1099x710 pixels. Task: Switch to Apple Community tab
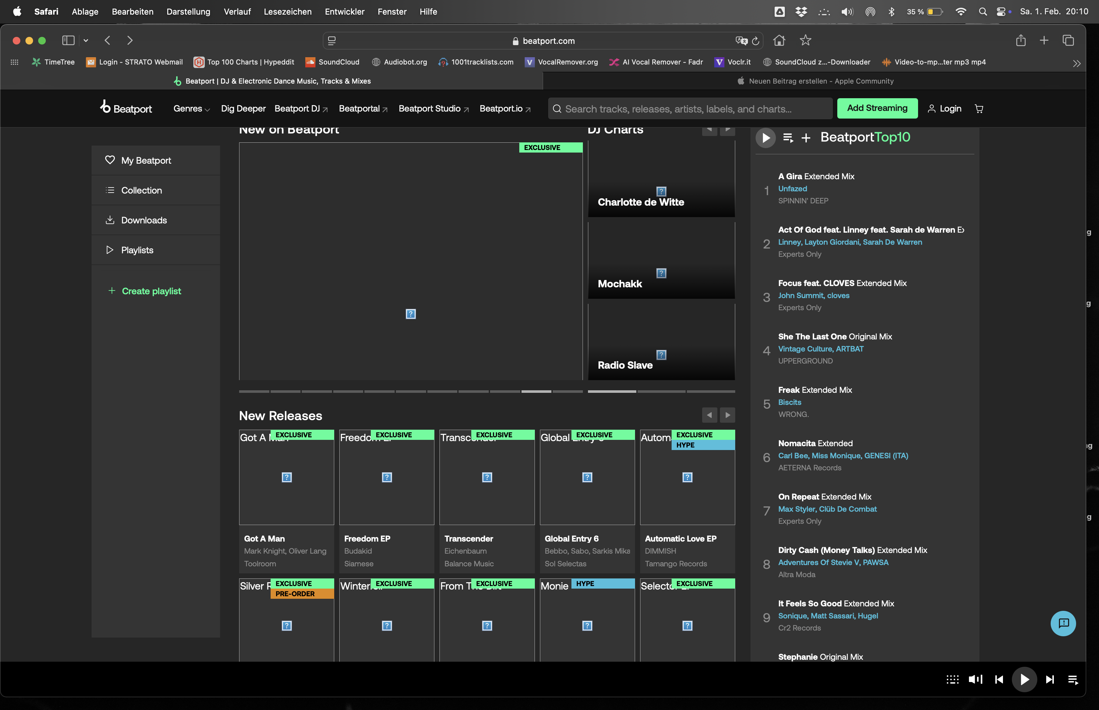815,81
